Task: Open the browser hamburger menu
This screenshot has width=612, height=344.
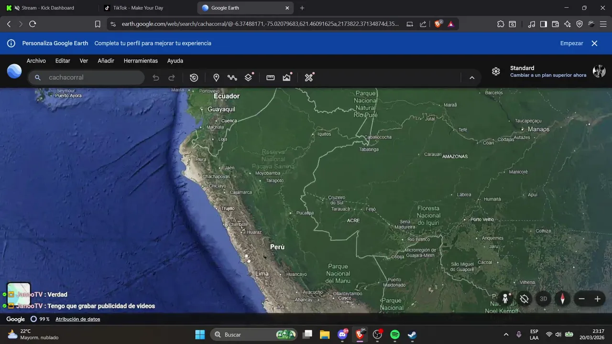Action: pyautogui.click(x=603, y=24)
